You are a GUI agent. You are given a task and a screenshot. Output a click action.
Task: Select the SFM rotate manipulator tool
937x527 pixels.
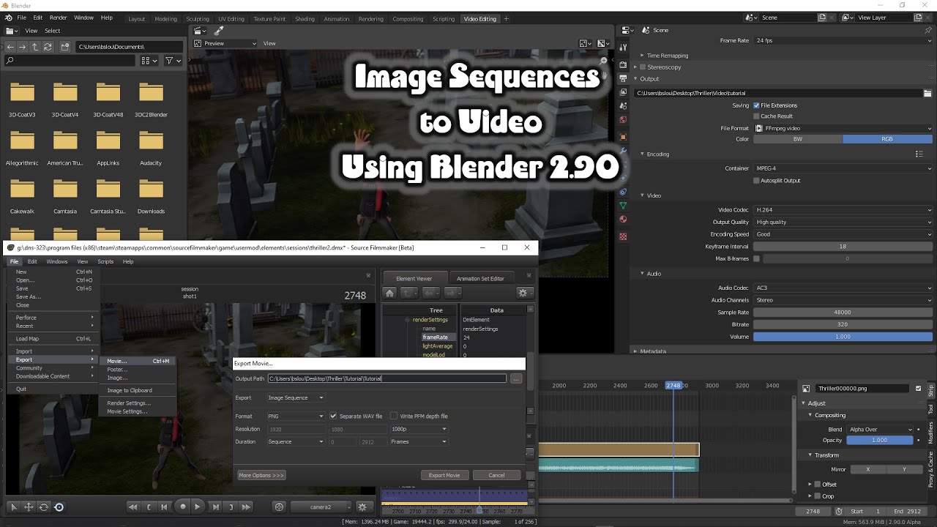pyautogui.click(x=44, y=507)
